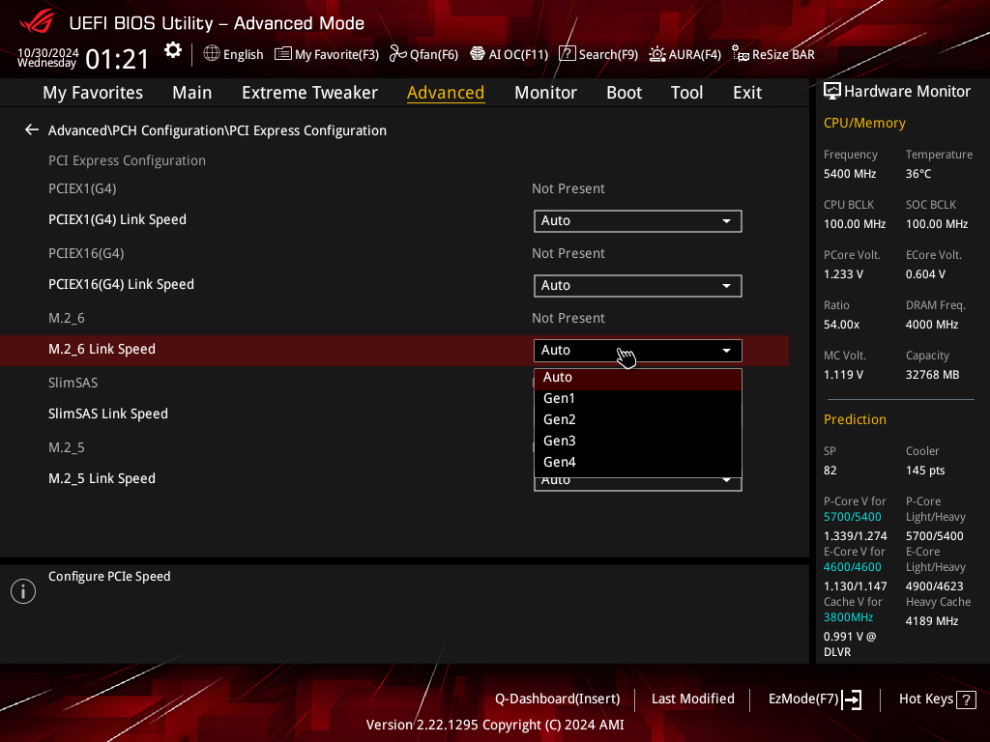Click the breadcrumb path Advanced\PCH Configuration\PCI Express Configuration

218,130
